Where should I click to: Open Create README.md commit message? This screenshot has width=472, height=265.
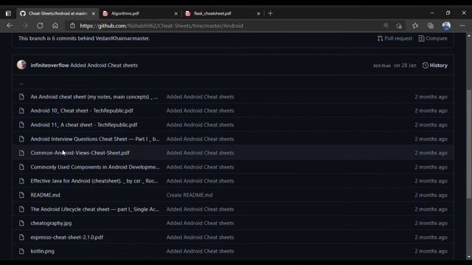(x=190, y=195)
